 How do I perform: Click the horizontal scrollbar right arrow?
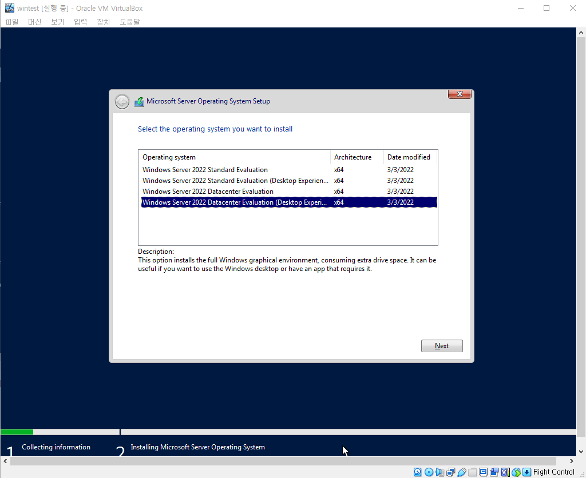tap(572, 461)
